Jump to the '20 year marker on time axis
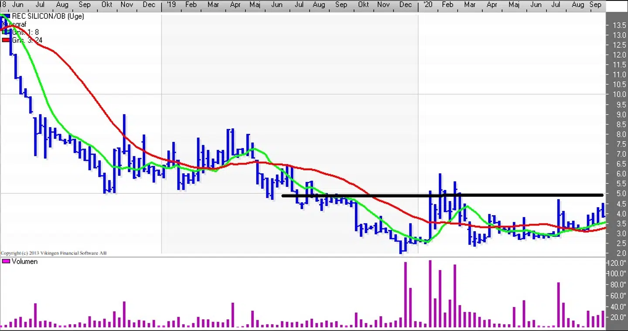628x331 pixels. pyautogui.click(x=428, y=4)
